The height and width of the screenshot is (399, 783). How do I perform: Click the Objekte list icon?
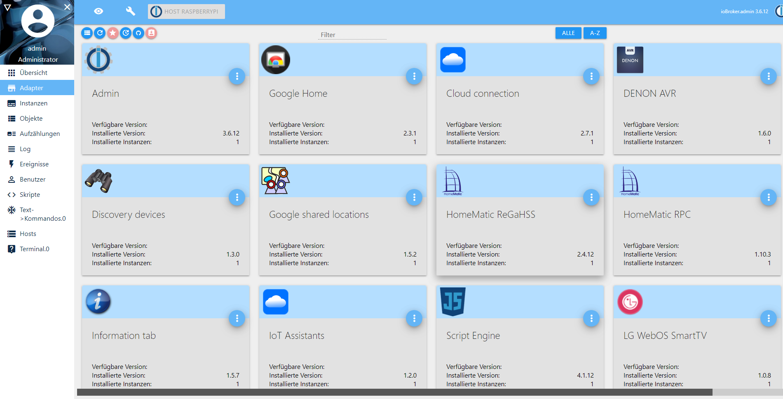pyautogui.click(x=12, y=119)
